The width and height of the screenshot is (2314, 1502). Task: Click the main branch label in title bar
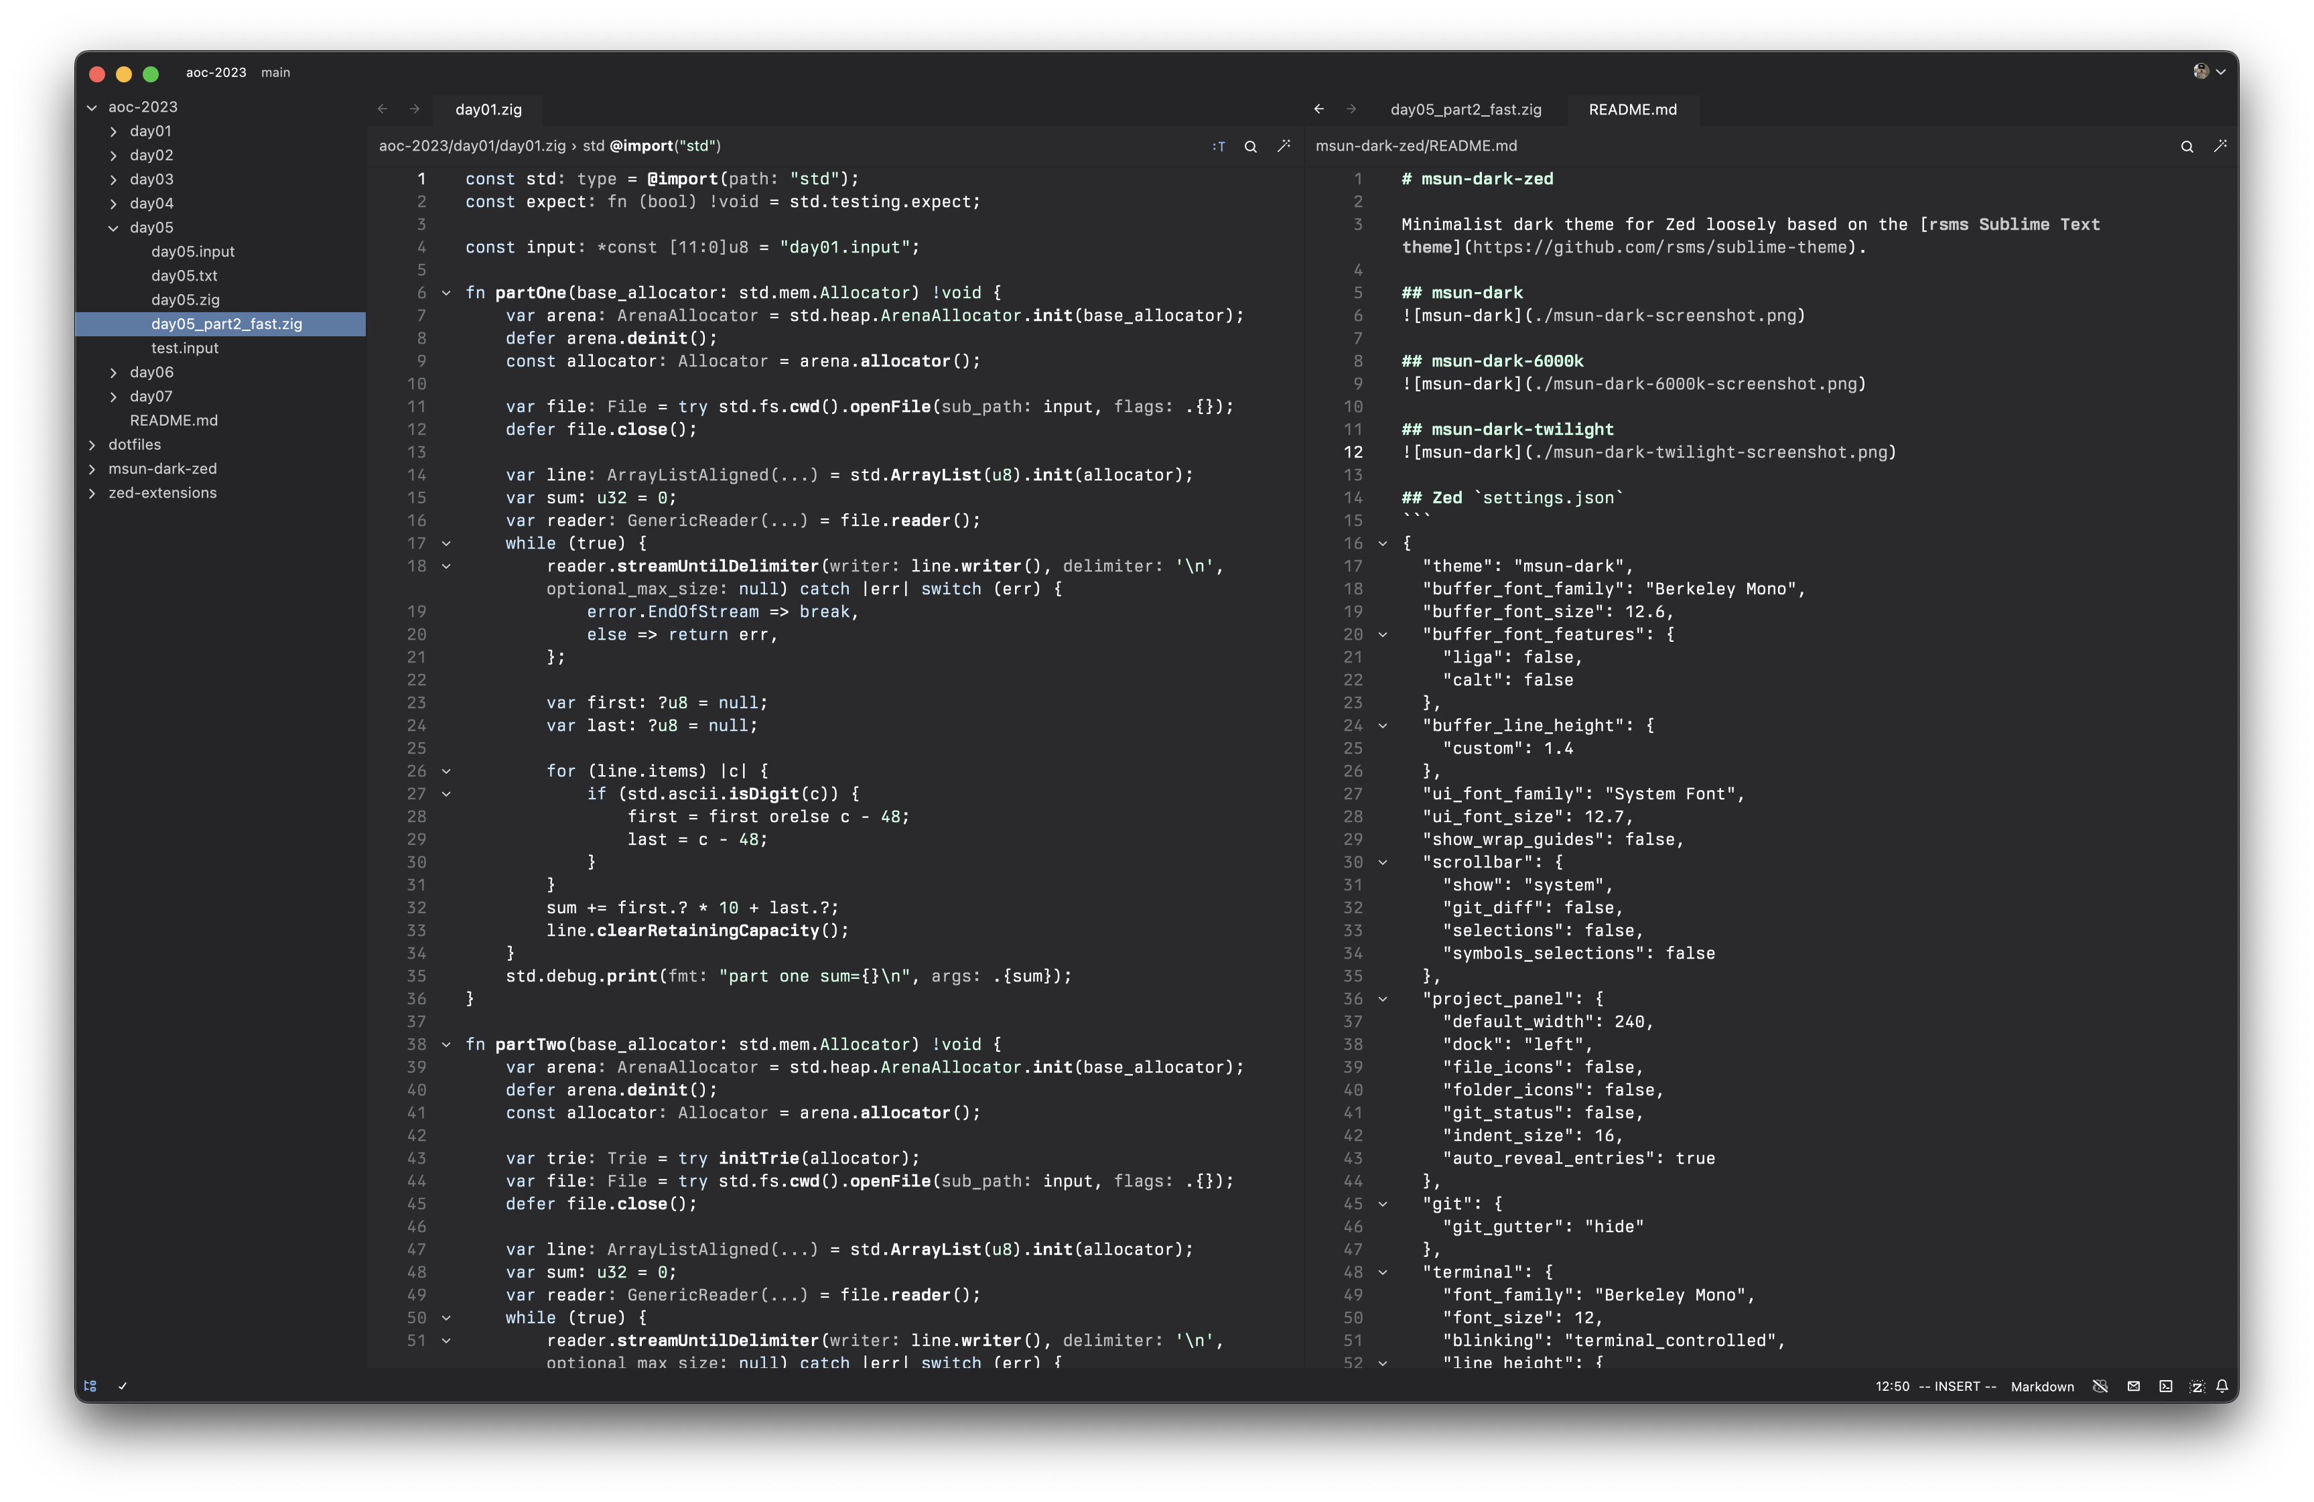point(275,73)
